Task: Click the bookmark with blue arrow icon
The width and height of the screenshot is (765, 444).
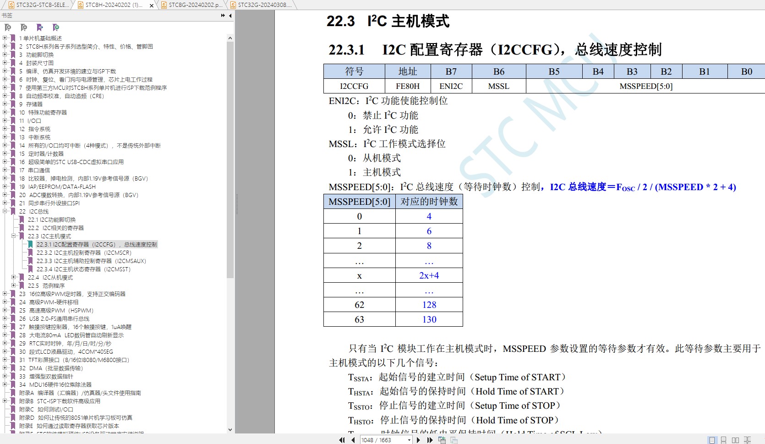Action: 40,27
